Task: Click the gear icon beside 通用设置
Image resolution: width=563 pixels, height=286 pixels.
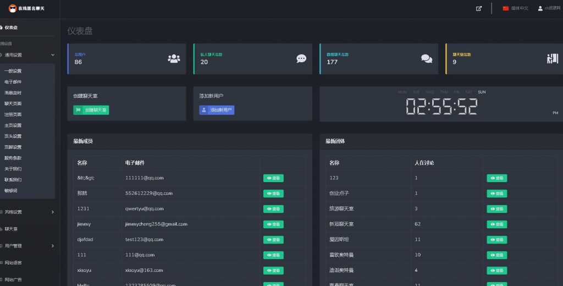Action: [1, 55]
